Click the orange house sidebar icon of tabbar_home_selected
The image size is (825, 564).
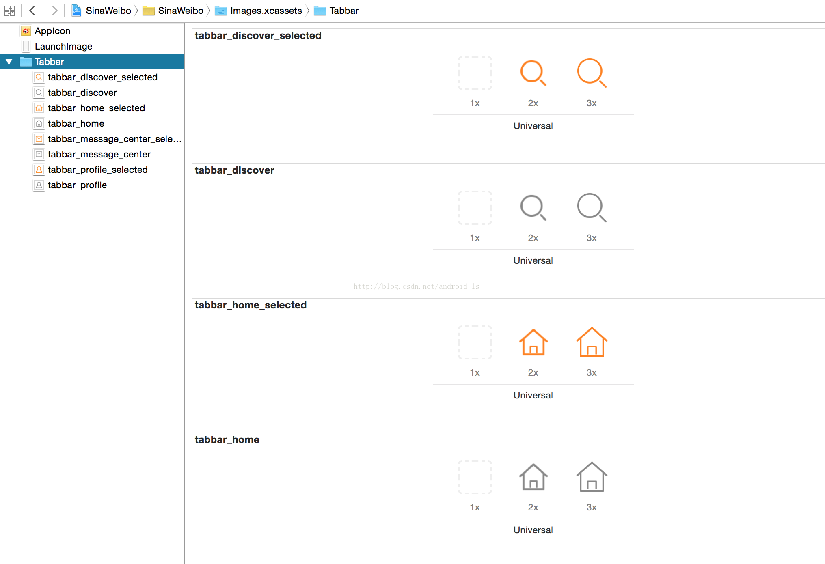pyautogui.click(x=39, y=108)
